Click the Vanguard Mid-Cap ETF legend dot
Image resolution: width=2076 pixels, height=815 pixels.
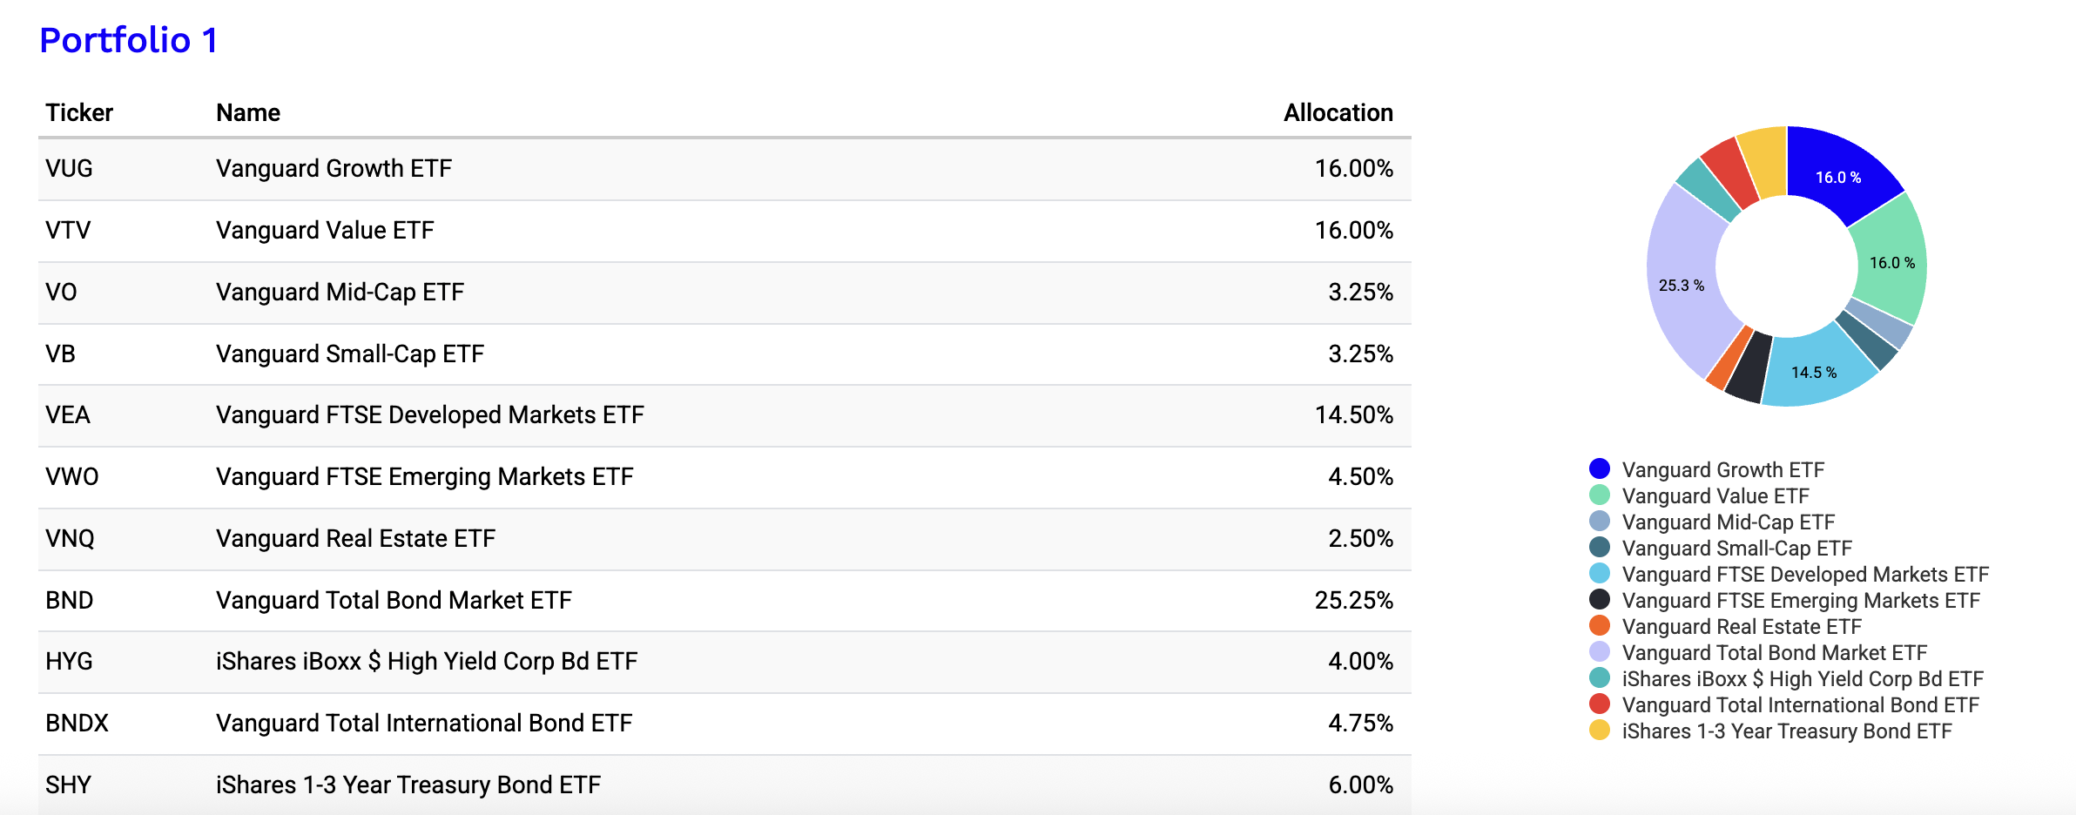[1599, 522]
